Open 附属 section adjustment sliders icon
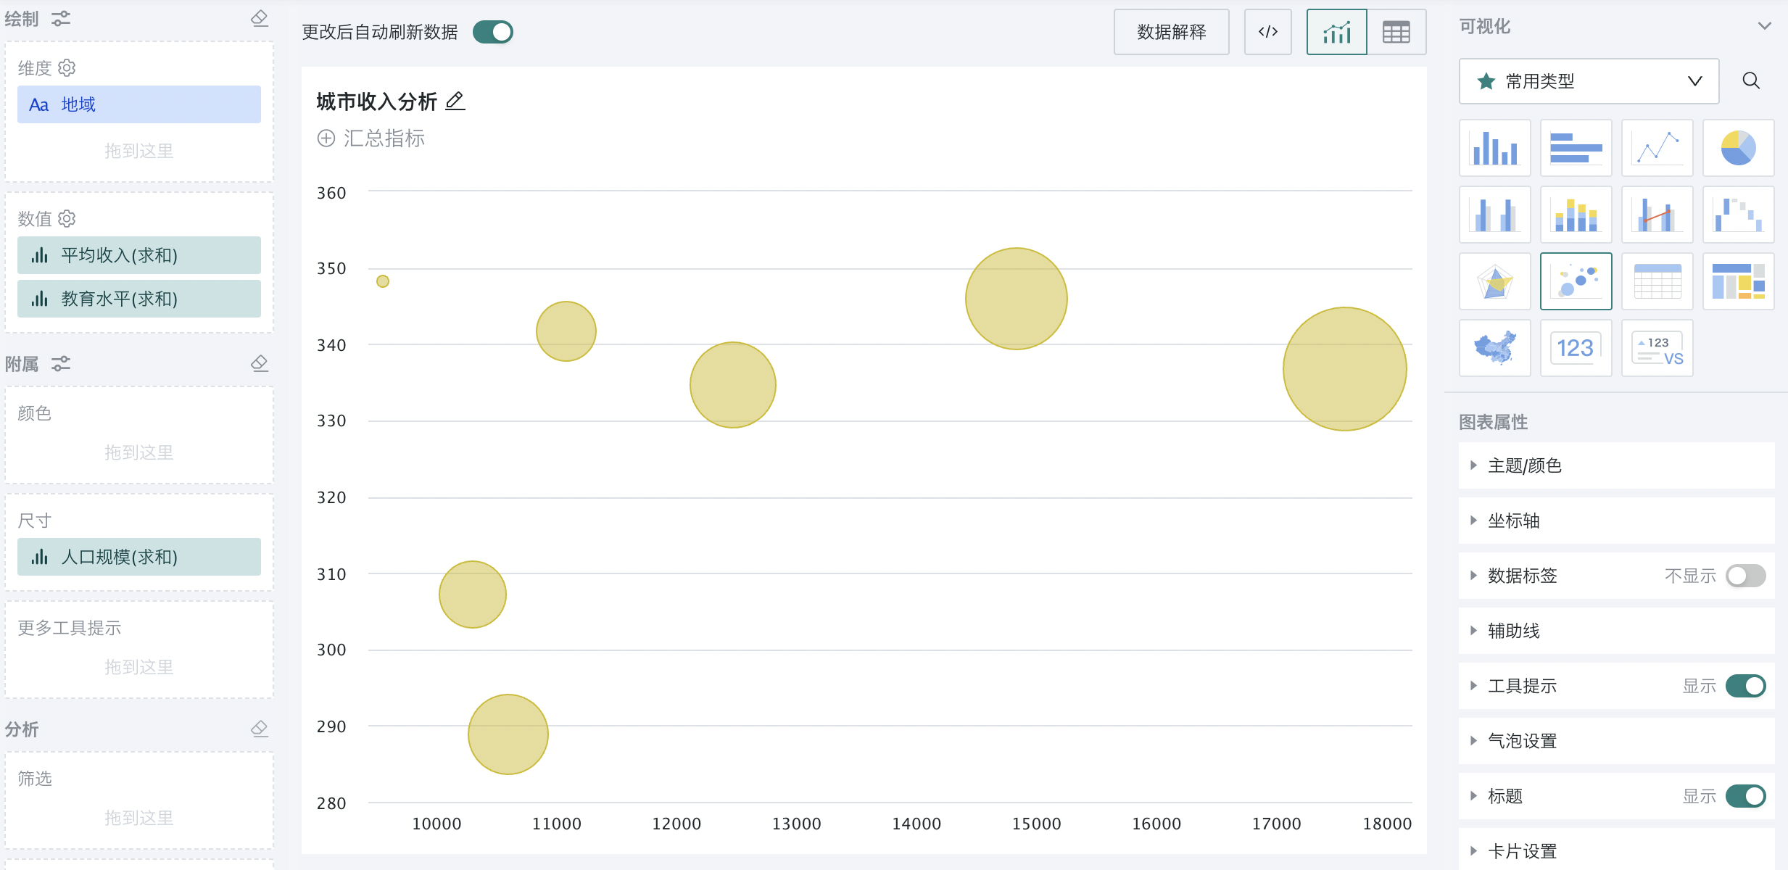This screenshot has height=870, width=1788. click(x=61, y=363)
